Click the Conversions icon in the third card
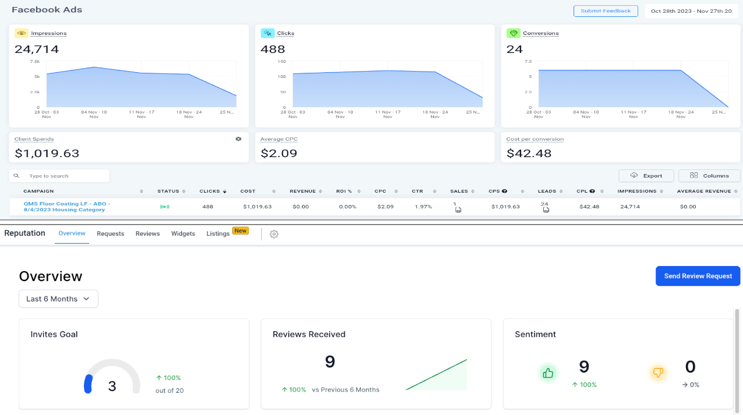Viewport: 743px width, 415px height. click(x=514, y=33)
